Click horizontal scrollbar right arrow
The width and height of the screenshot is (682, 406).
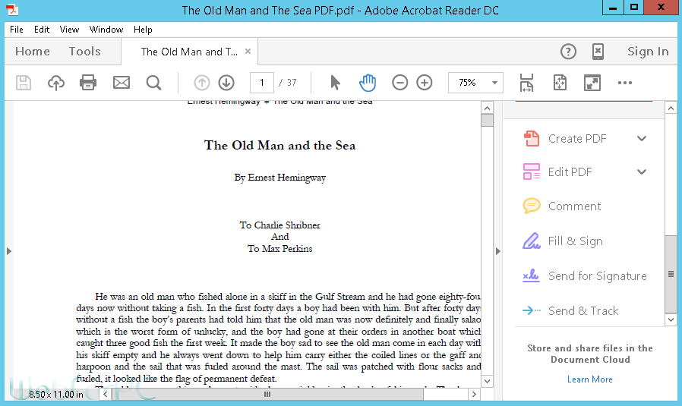pos(474,395)
